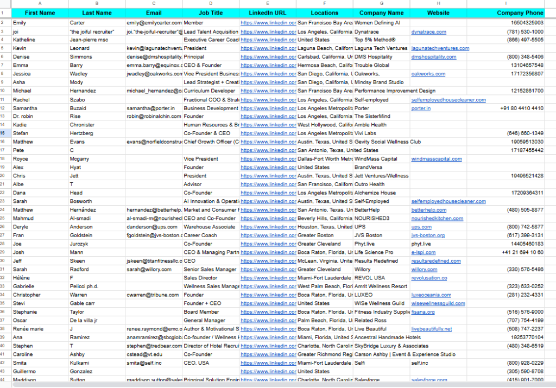Select the Job Title header cell
This screenshot has height=388, width=556.
pyautogui.click(x=211, y=13)
